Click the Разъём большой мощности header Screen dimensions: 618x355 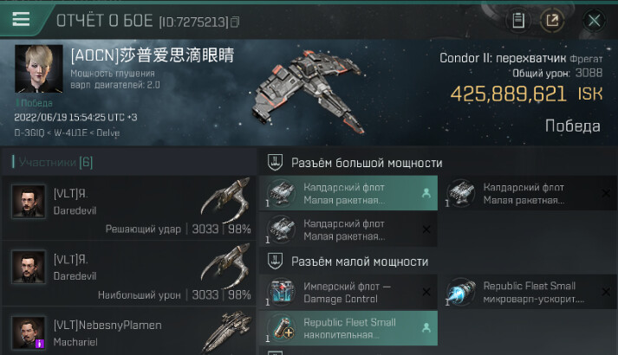click(x=367, y=163)
